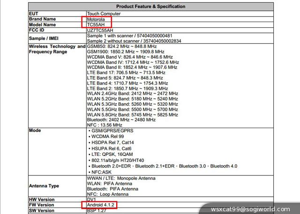Click the Product Feature & Specification header
Viewport: 300px width, 214px height.
point(150,7)
